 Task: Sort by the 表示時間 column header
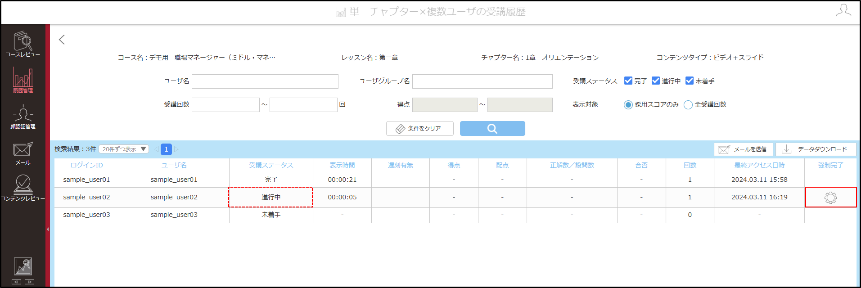[342, 165]
